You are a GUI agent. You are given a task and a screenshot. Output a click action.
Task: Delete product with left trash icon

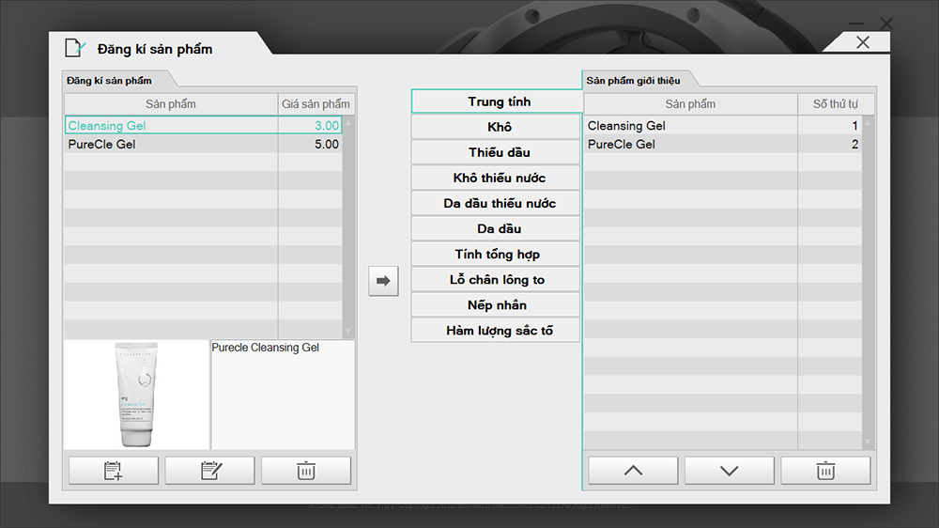click(305, 471)
